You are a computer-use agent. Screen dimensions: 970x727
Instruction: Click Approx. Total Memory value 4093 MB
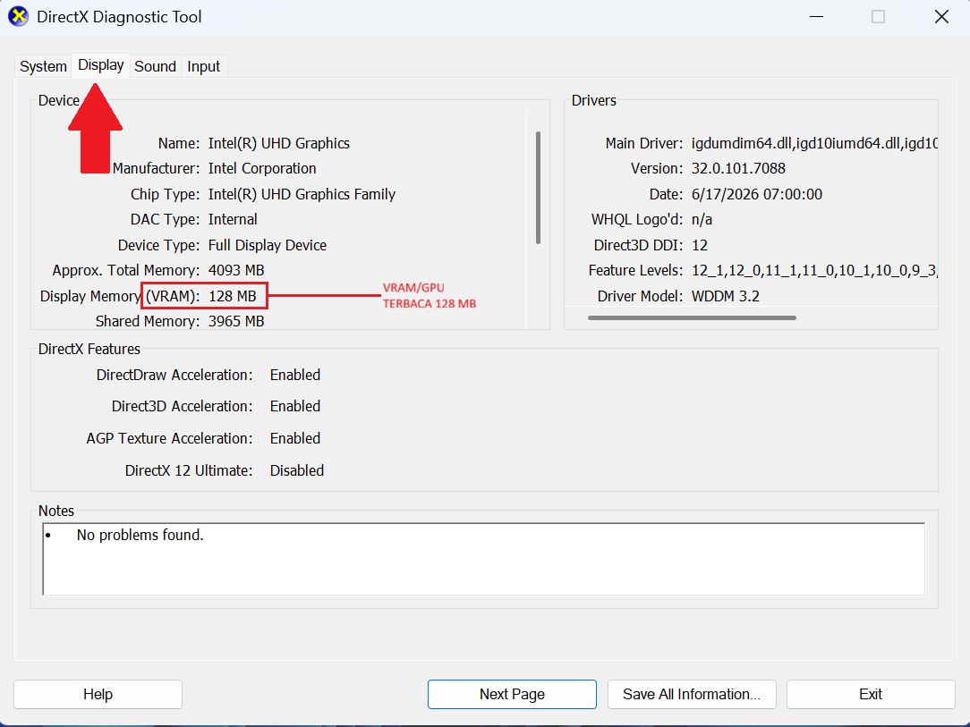236,270
